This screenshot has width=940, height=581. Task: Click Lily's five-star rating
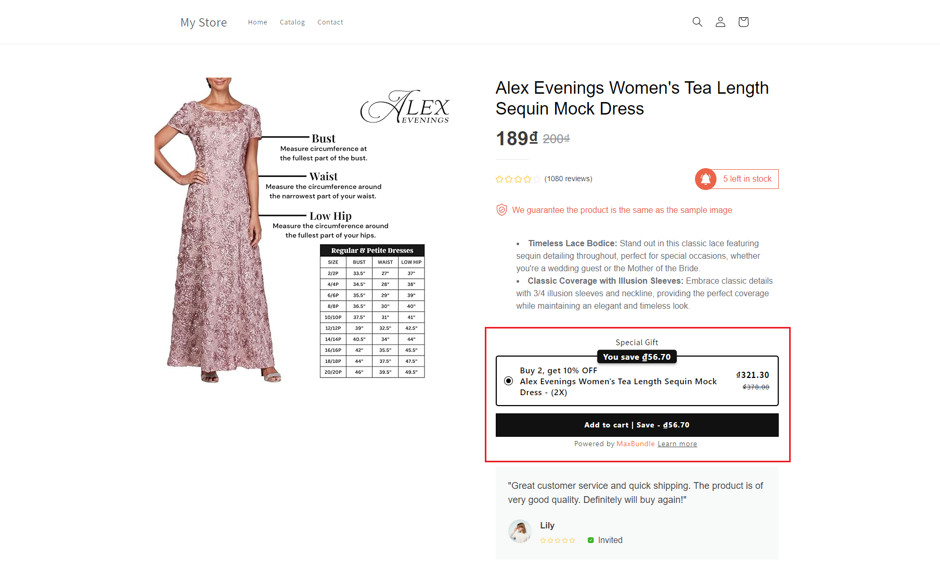(558, 540)
